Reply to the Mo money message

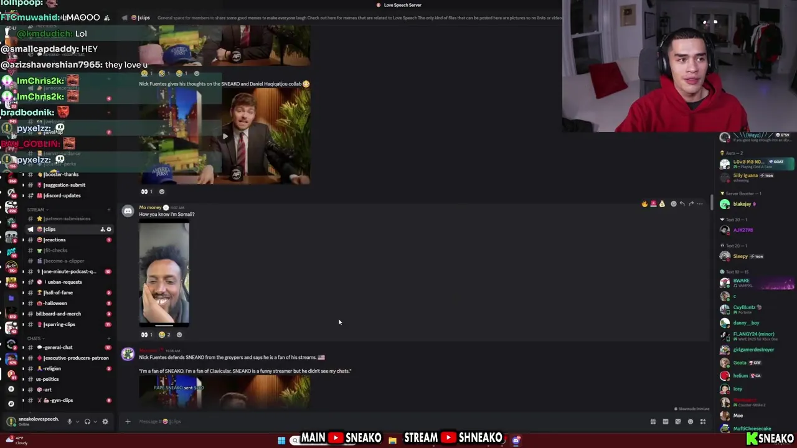click(x=682, y=203)
